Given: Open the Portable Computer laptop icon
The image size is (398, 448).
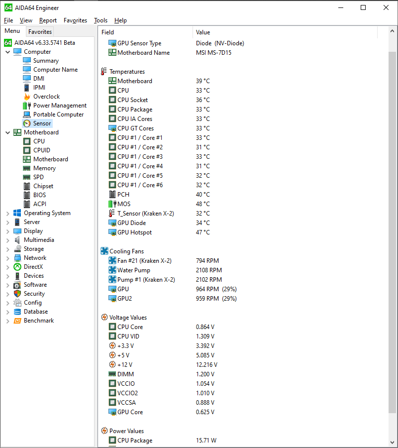Looking at the screenshot, I should coord(27,114).
